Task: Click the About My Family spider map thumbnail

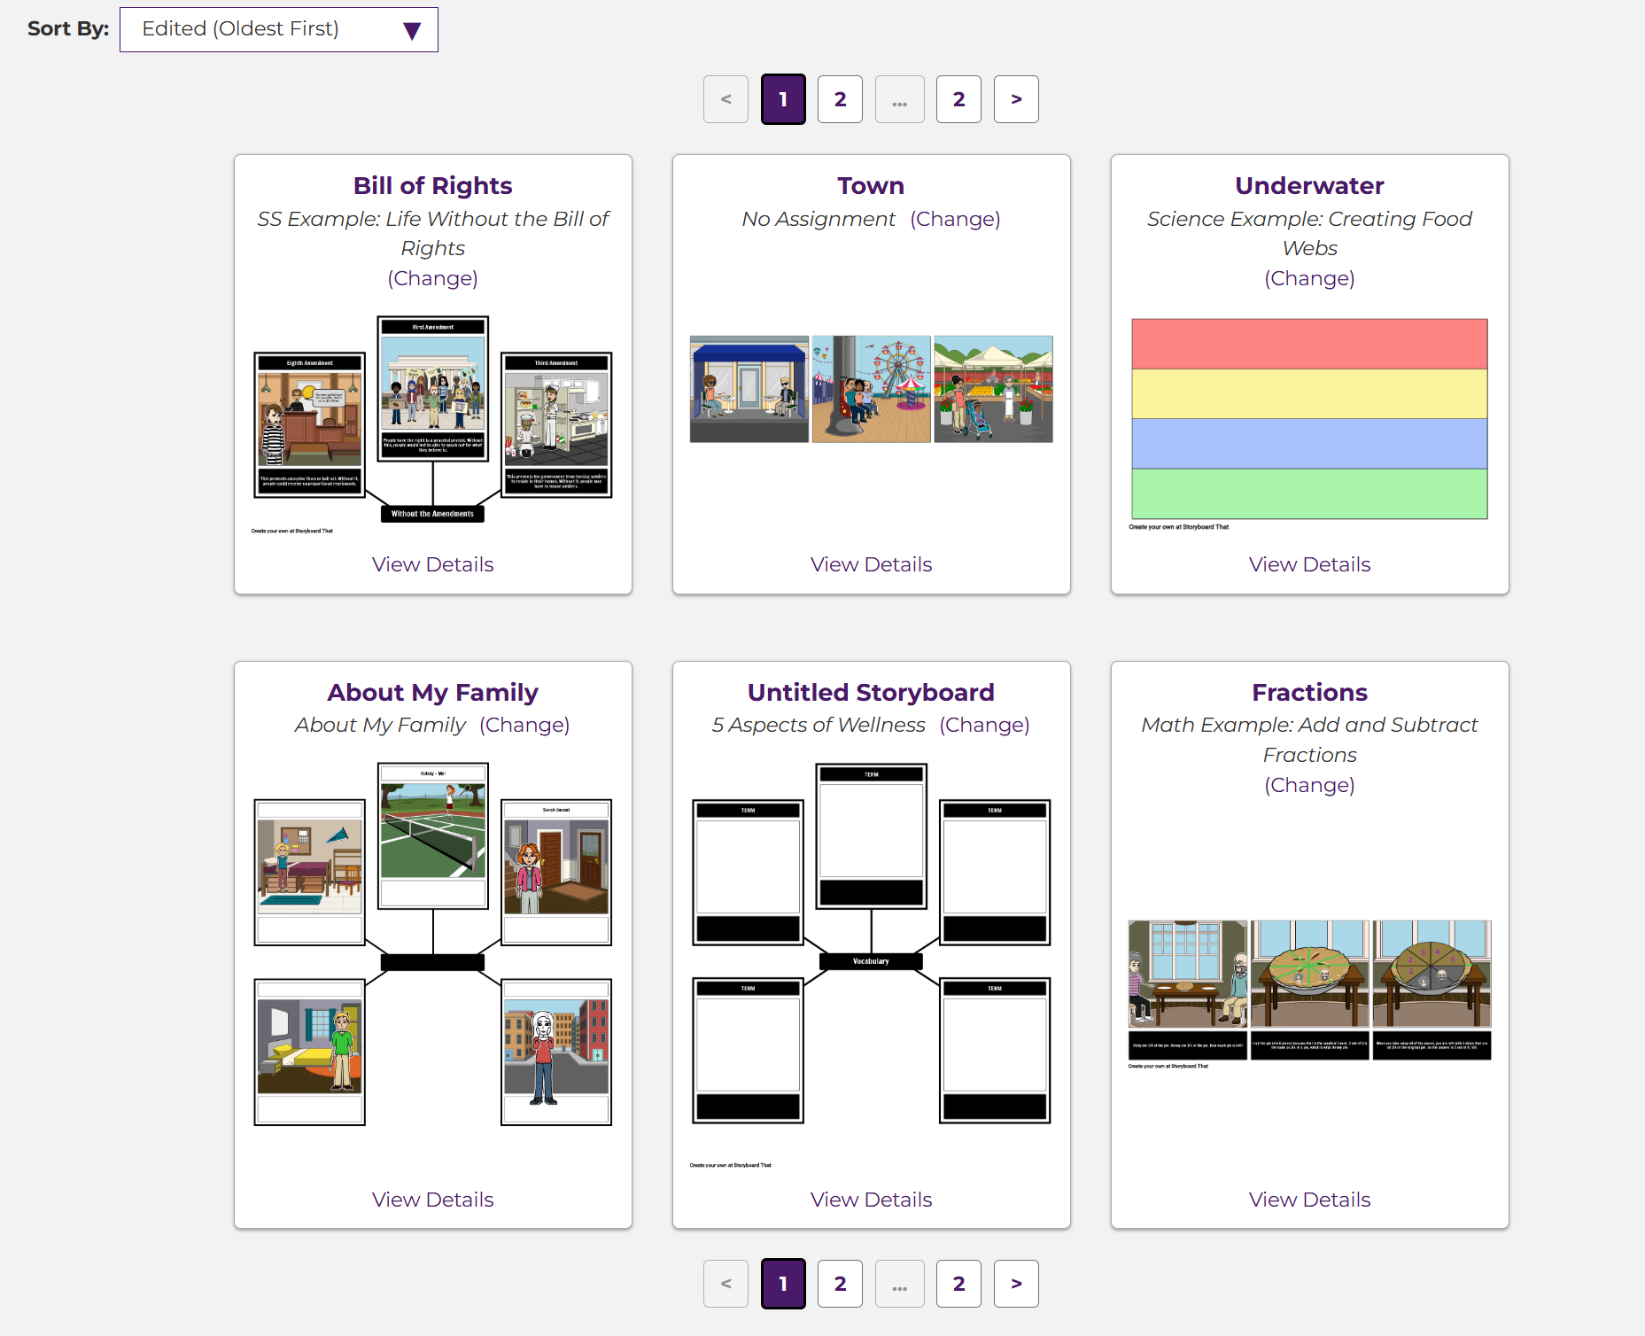Action: coord(432,944)
